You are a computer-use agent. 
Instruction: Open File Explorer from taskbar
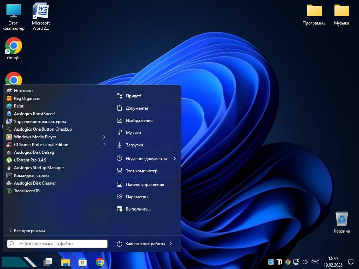click(66, 262)
